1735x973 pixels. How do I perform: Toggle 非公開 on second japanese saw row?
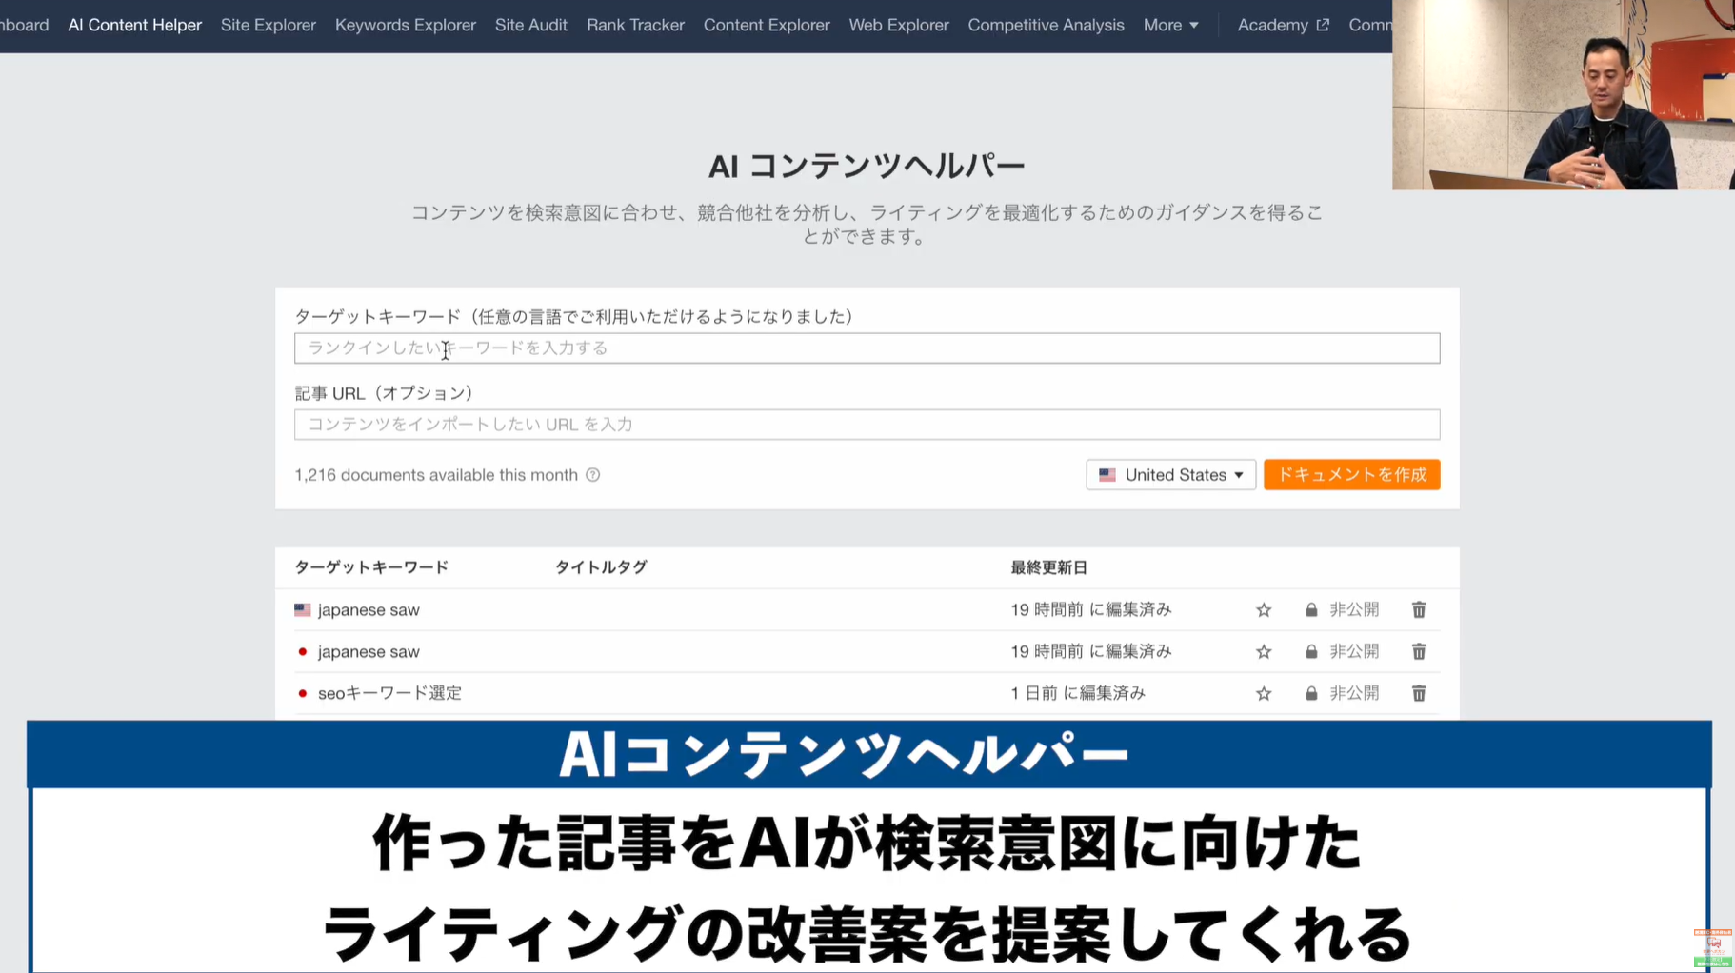(1353, 651)
